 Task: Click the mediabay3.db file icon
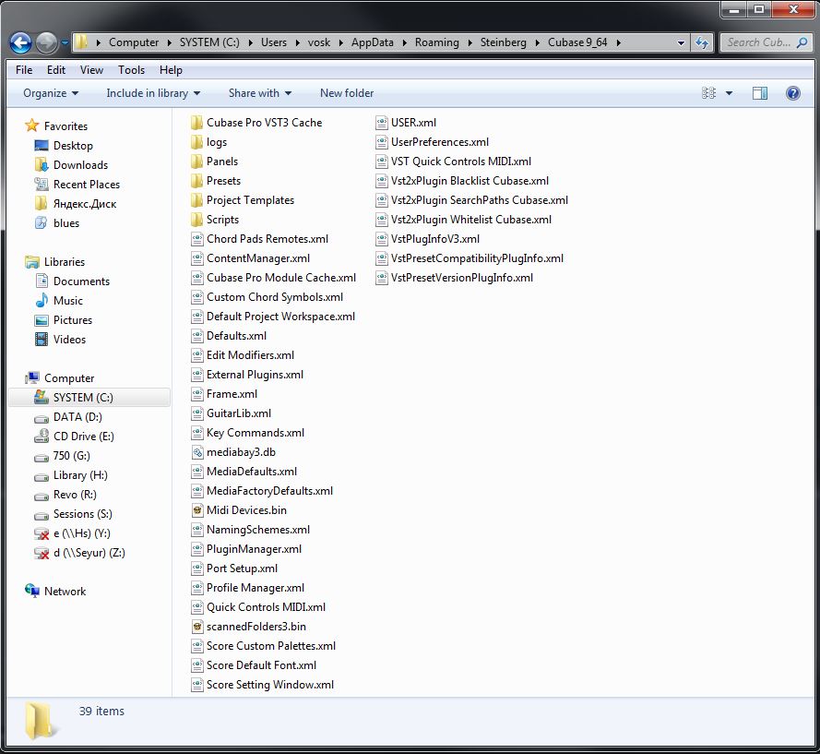point(197,452)
